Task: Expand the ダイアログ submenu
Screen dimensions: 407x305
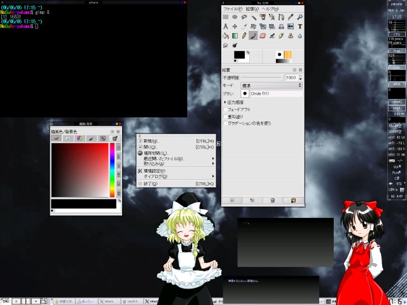Action: pyautogui.click(x=176, y=177)
